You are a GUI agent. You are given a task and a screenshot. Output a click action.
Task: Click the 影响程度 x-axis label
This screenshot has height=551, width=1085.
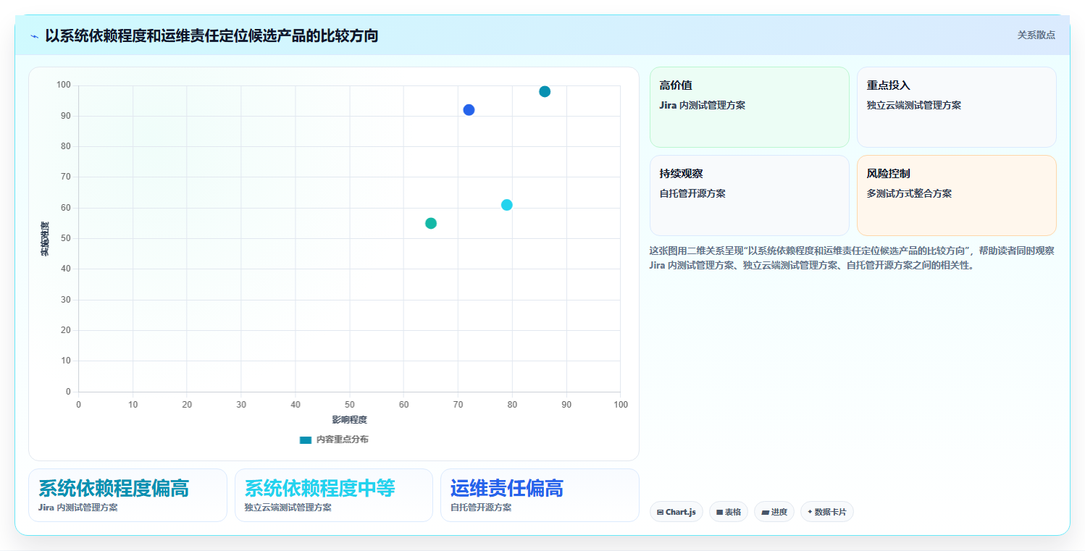349,420
